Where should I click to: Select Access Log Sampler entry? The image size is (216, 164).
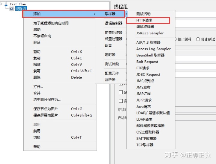coord(151,49)
